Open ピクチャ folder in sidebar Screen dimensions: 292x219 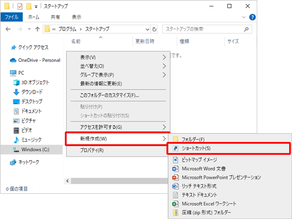[25, 121]
